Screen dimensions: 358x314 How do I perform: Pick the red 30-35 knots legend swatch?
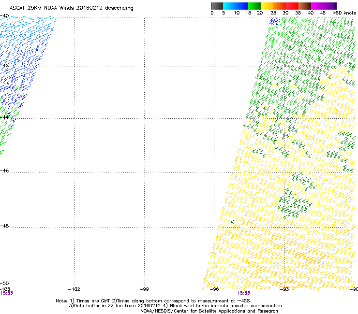coord(292,6)
